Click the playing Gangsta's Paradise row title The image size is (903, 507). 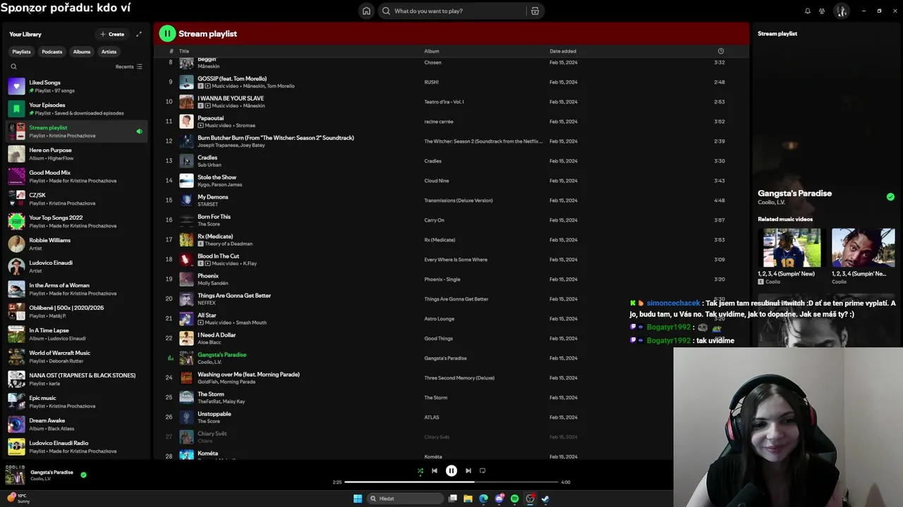222,355
